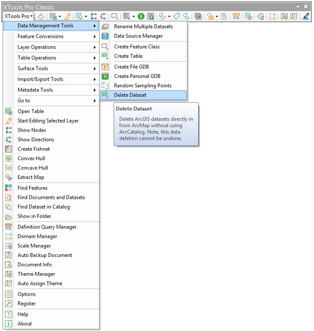
Task: Click the Concave Hull icon
Action: [x=9, y=168]
